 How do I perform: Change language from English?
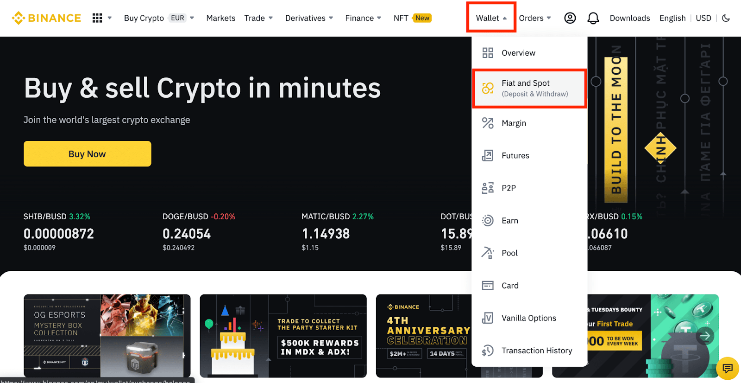[x=672, y=18]
